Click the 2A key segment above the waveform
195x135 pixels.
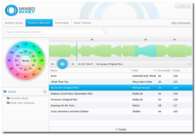145,39
